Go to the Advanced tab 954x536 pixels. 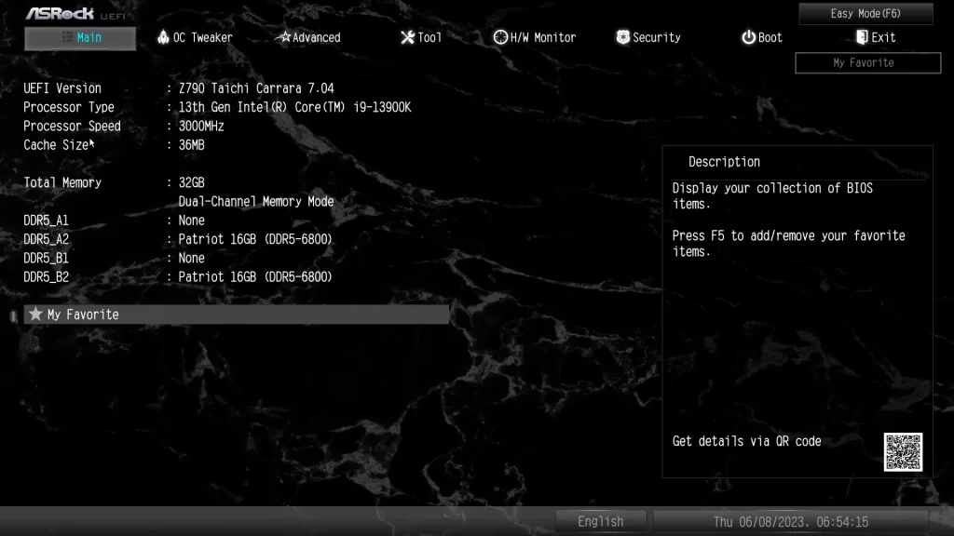click(308, 37)
